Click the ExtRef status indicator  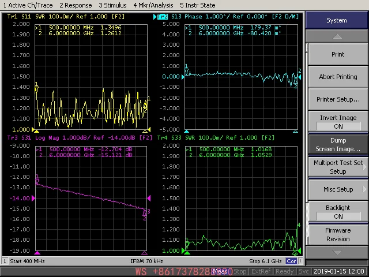[261, 272]
